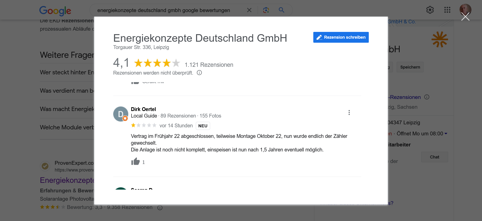Write a review with Rezension schreiben
482x221 pixels.
click(341, 37)
